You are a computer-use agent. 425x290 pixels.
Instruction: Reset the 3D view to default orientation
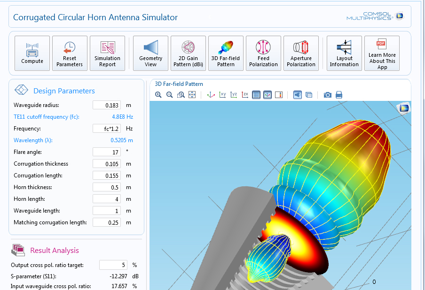coord(211,95)
